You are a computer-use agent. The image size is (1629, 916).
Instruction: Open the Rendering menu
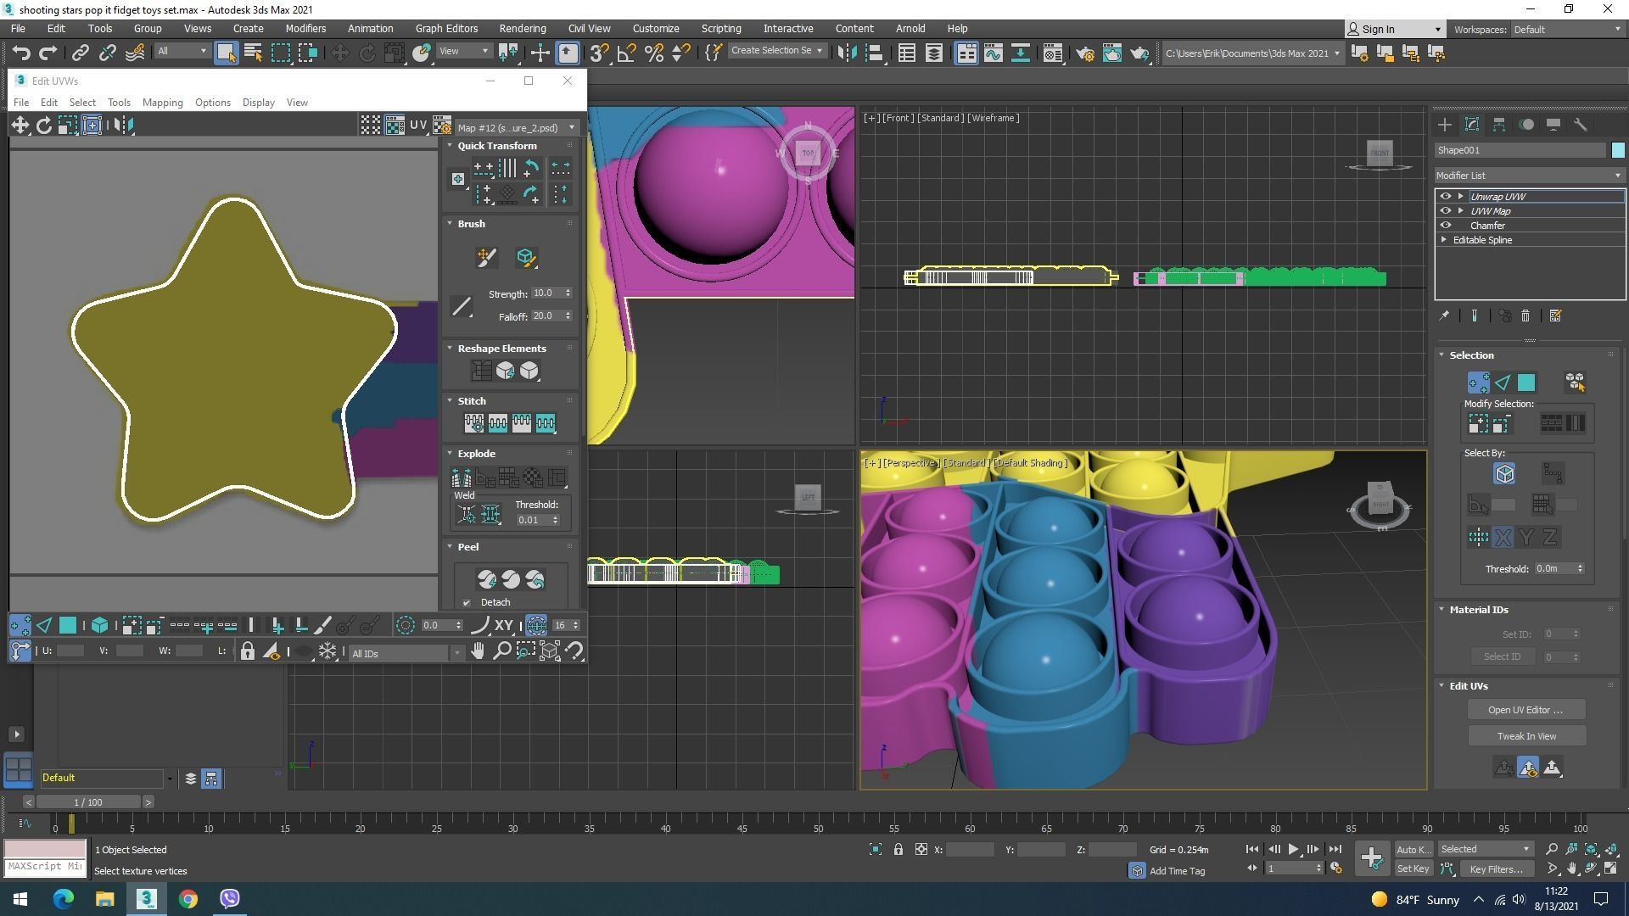coord(522,28)
